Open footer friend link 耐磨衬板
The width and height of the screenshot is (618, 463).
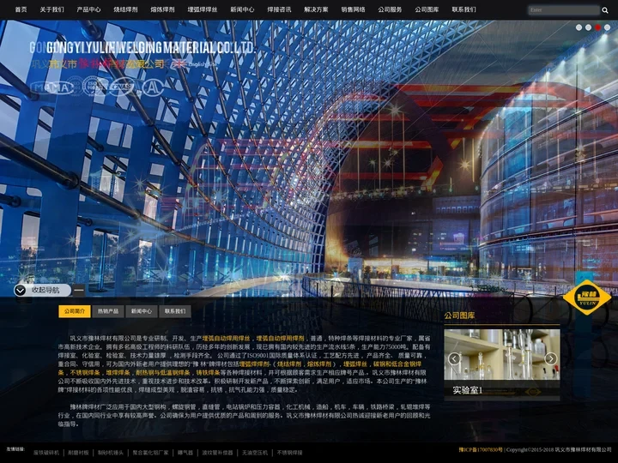[78, 453]
